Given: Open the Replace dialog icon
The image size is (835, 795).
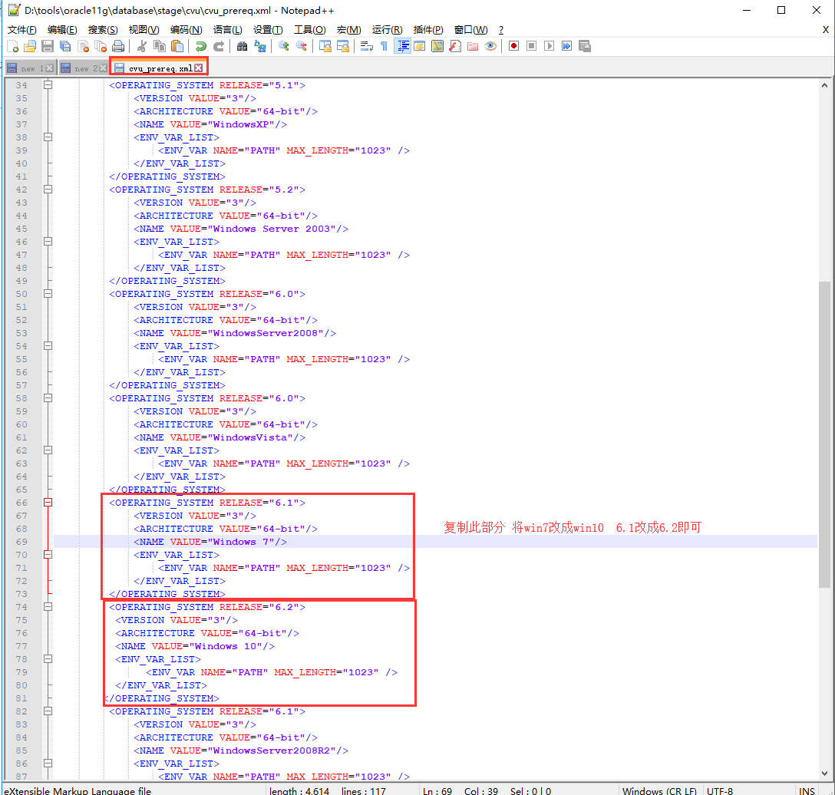Looking at the screenshot, I should click(260, 46).
